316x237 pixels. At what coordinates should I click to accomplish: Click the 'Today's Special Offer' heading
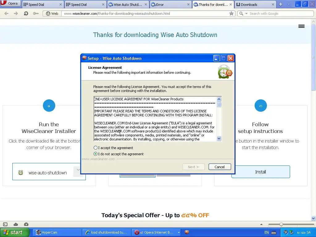(x=155, y=215)
